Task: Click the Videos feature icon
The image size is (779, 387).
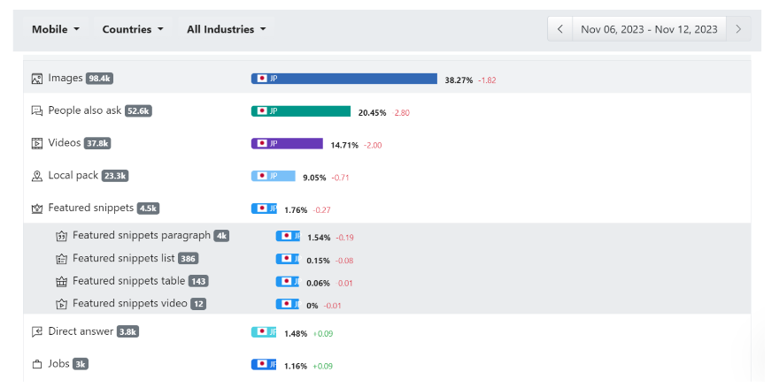Action: click(x=37, y=143)
